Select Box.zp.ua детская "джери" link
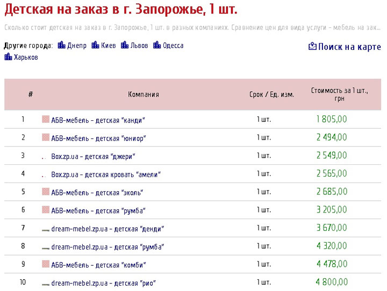Screen dimensions: 387x291 tap(93, 156)
